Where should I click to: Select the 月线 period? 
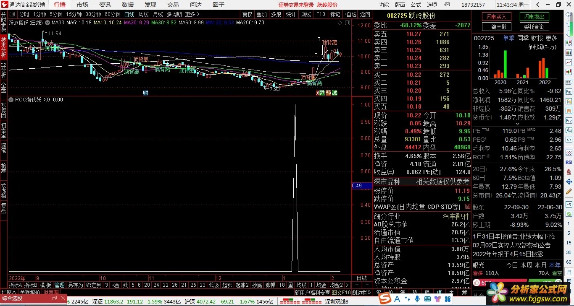(158, 14)
